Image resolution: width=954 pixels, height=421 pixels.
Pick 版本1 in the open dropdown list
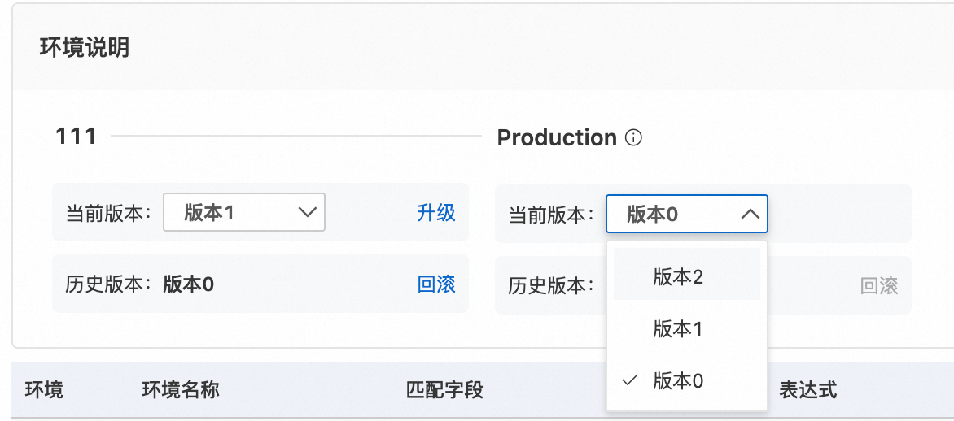[677, 329]
